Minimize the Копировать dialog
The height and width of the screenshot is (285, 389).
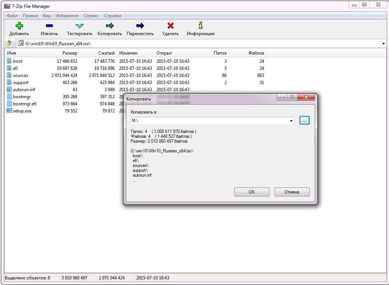[282, 97]
